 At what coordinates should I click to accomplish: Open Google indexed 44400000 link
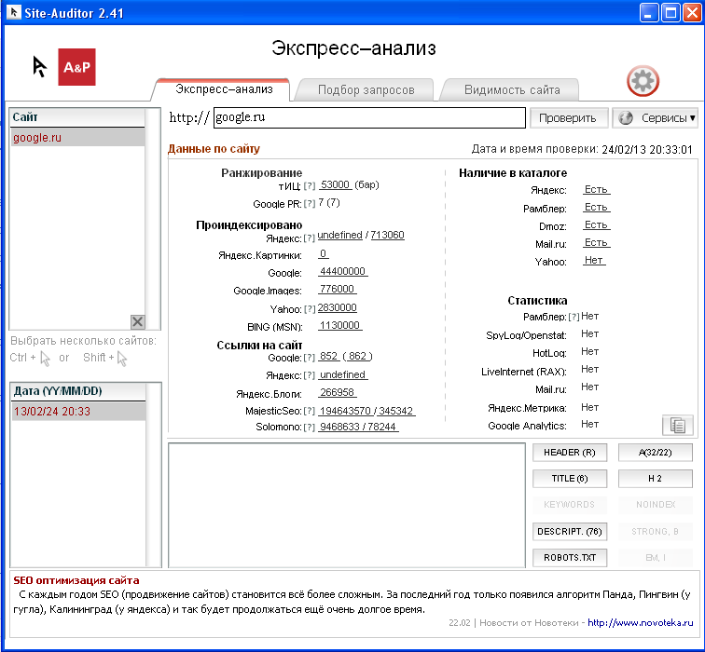pos(342,271)
